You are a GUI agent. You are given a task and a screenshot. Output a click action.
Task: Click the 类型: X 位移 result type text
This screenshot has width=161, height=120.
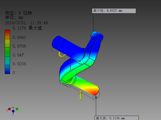pos(19,13)
